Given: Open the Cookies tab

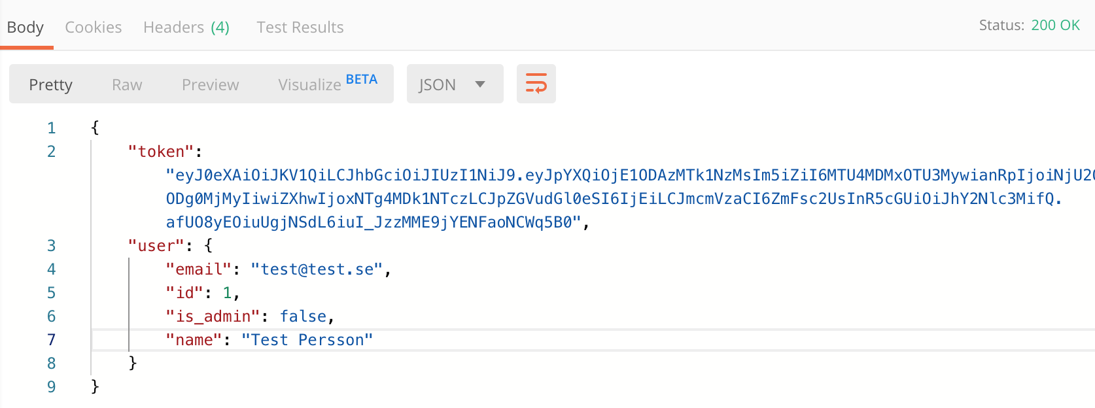Looking at the screenshot, I should coord(94,27).
